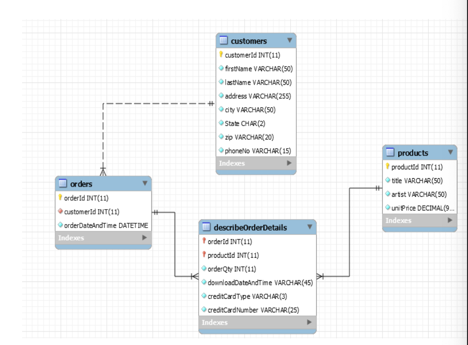Click diamond icon next to address column
Image resolution: width=468 pixels, height=345 pixels.
221,95
